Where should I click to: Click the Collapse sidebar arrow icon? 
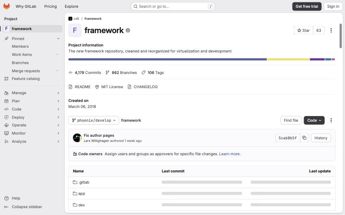coord(6,207)
